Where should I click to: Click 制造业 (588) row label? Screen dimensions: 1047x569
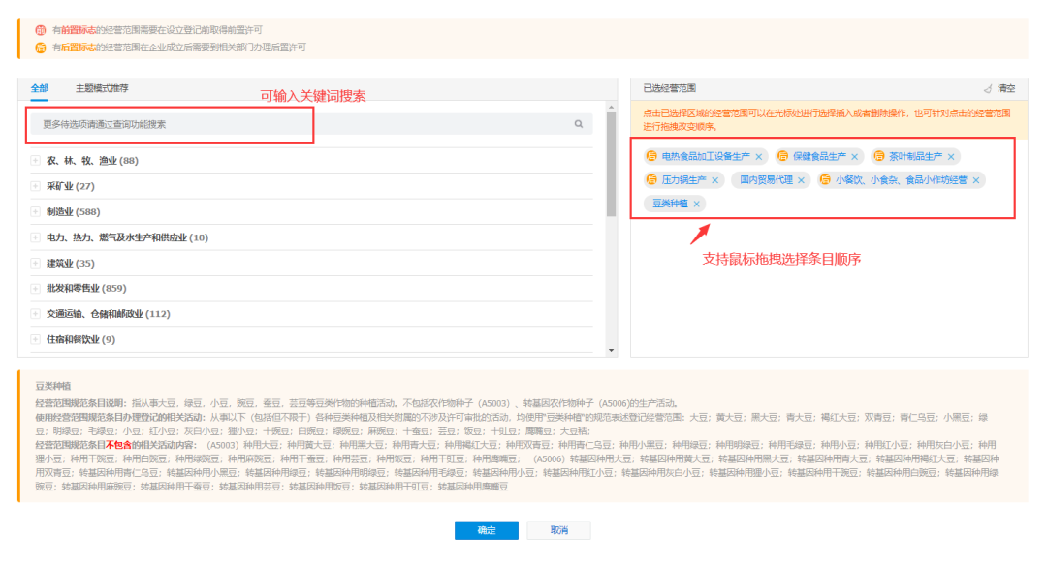pyautogui.click(x=73, y=211)
